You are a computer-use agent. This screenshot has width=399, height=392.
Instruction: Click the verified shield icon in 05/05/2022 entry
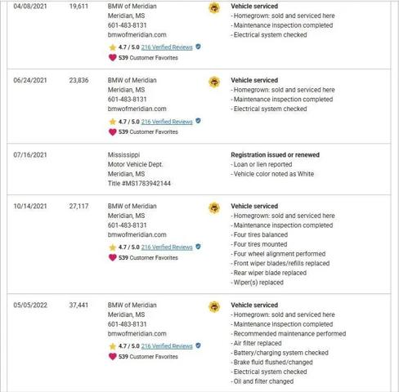(x=198, y=345)
